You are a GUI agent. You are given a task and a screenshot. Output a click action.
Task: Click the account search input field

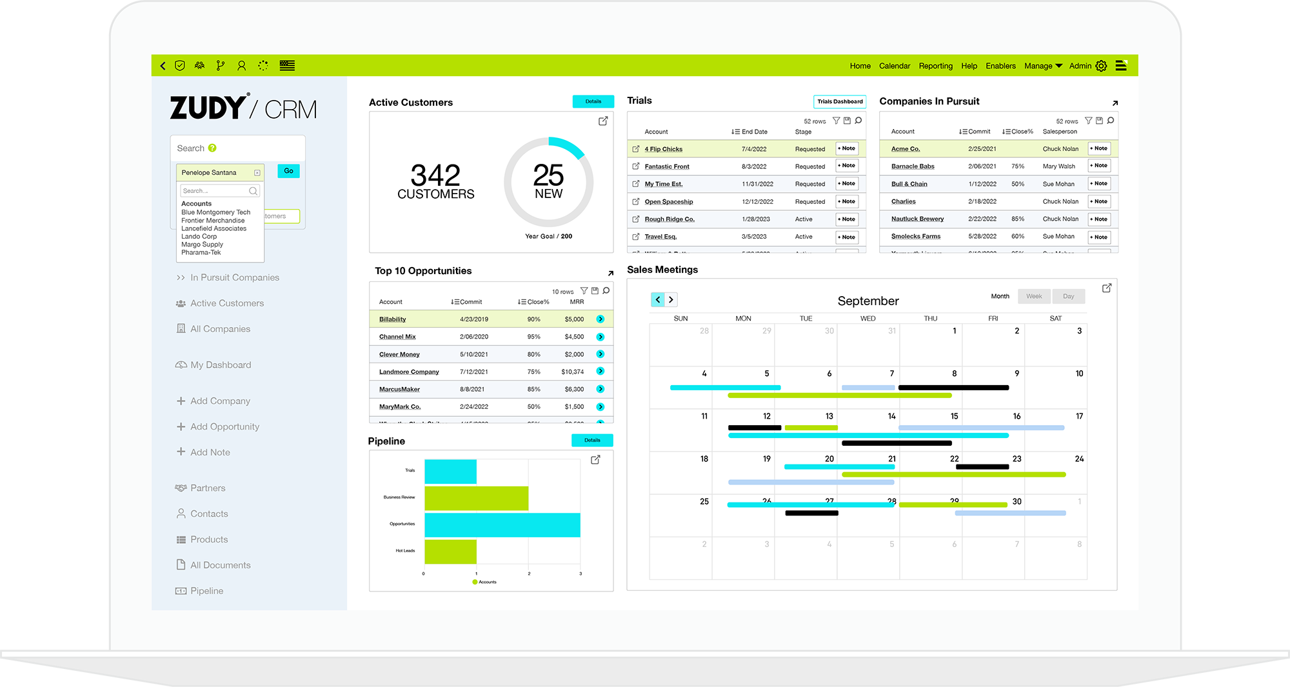pos(215,191)
